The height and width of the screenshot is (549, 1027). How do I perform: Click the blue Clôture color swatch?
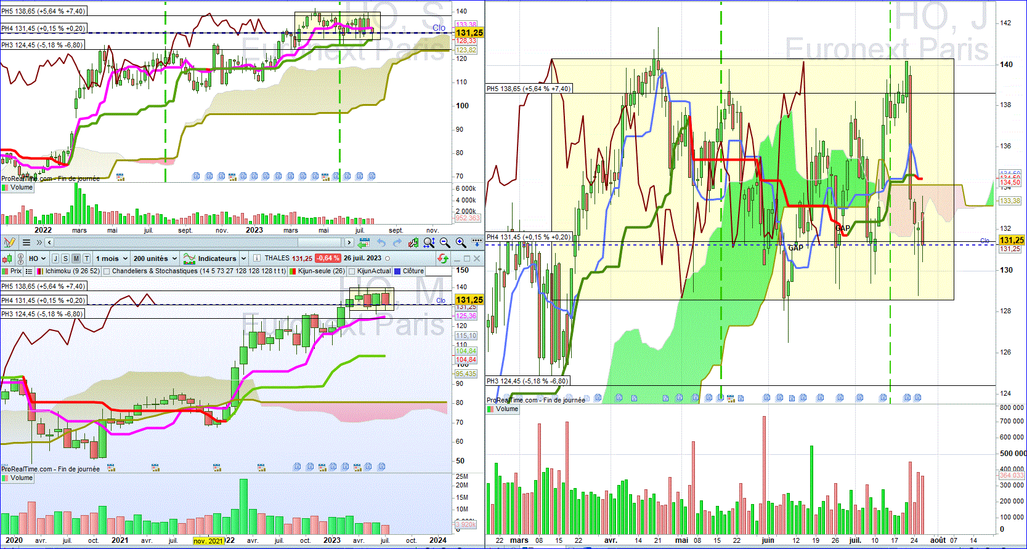click(x=397, y=271)
